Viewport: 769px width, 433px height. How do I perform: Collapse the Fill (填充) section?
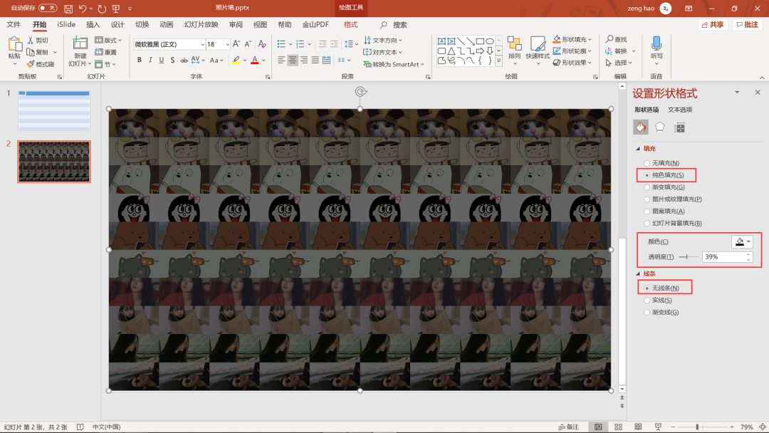click(638, 149)
